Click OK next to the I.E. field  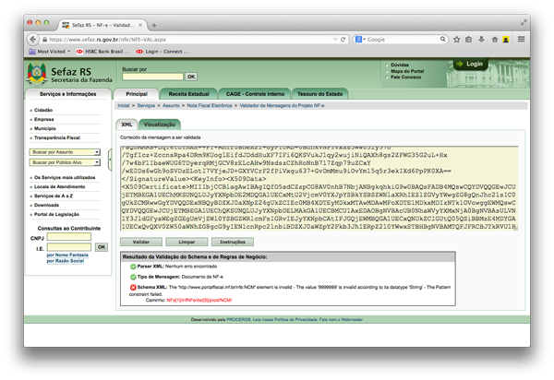tap(102, 247)
